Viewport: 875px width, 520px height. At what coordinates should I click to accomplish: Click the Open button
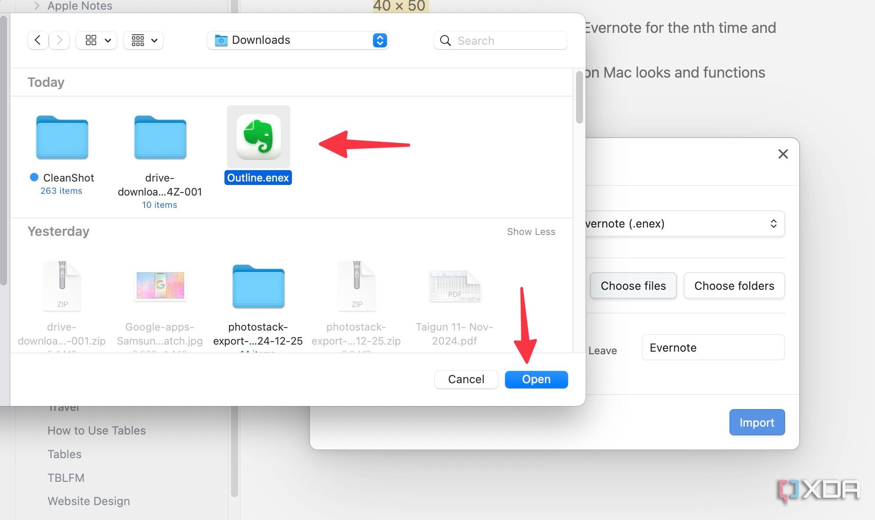pyautogui.click(x=536, y=379)
